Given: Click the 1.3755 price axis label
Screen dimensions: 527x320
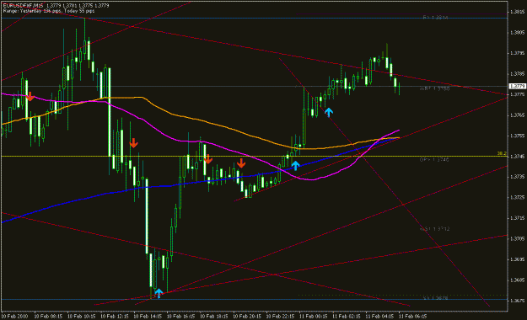Looking at the screenshot, I should tap(518, 136).
